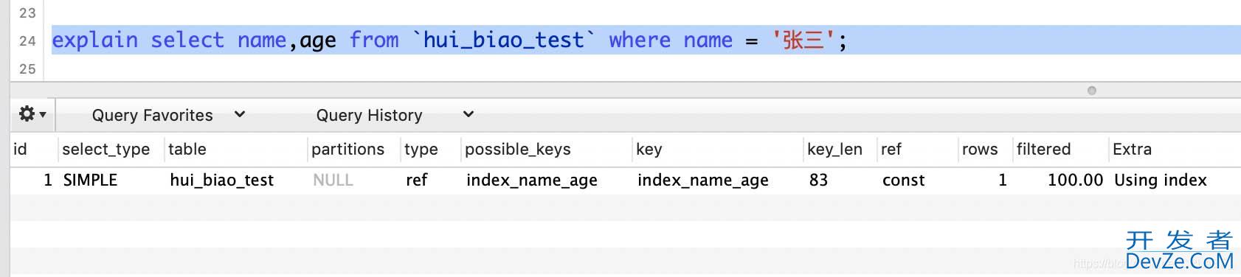Click the pane divider handle dot

[x=1092, y=91]
